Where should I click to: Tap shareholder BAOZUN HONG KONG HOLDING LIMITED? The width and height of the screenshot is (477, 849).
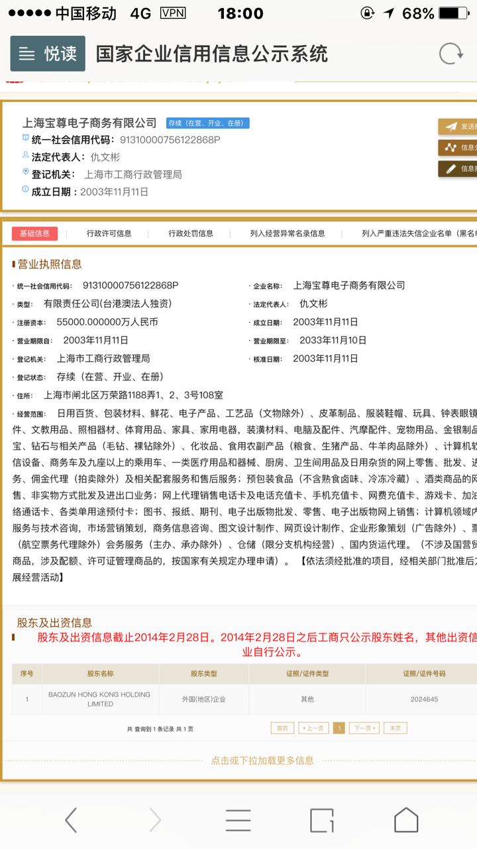click(x=100, y=699)
